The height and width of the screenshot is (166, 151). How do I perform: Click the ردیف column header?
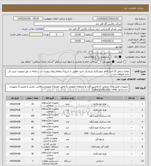142,98
